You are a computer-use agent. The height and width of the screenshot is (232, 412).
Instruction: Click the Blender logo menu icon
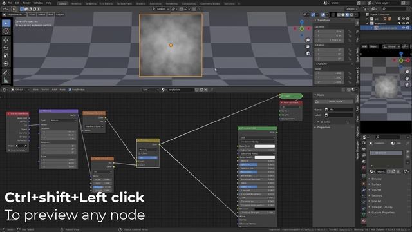[4, 3]
